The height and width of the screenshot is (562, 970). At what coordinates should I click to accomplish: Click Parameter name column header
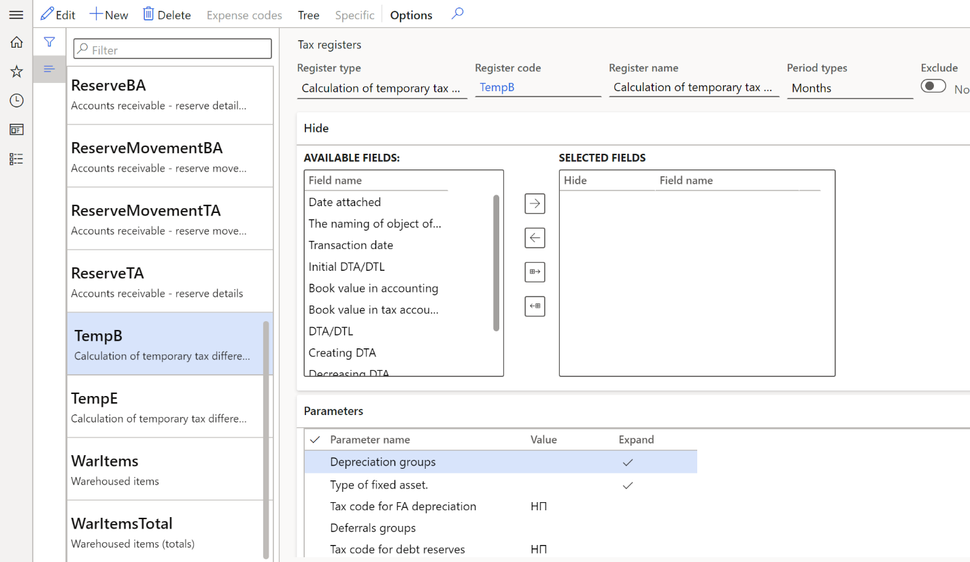[370, 440]
